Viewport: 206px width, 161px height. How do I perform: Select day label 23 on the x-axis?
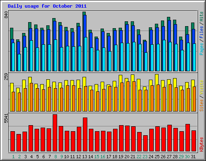tap(145, 157)
